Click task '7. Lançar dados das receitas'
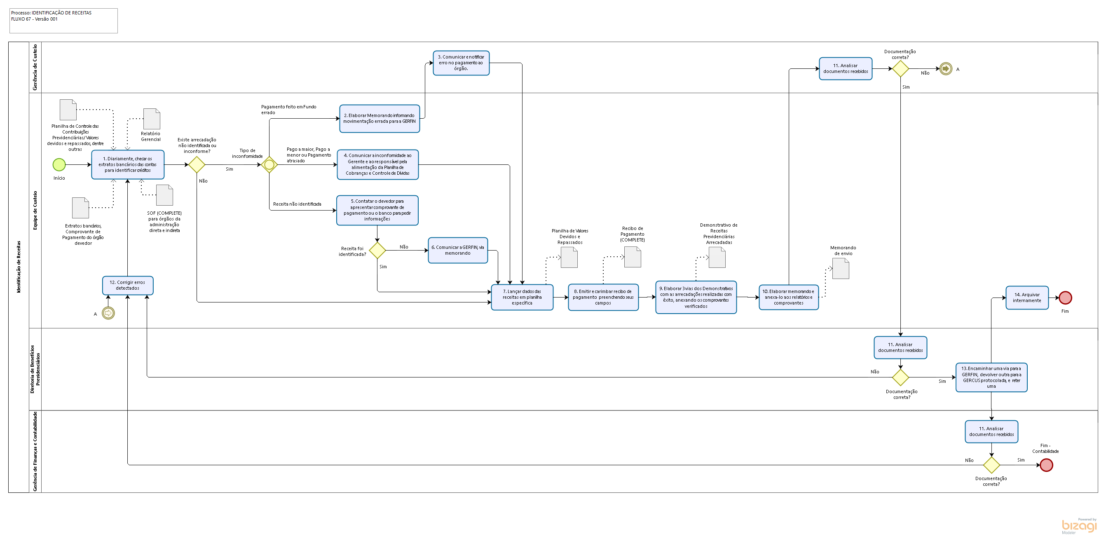 [522, 297]
